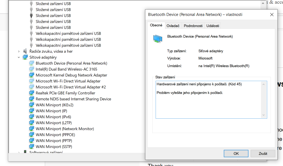Click the Microsoft Kernel Debug Network Adapter icon
The height and width of the screenshot is (166, 283).
coord(32,75)
